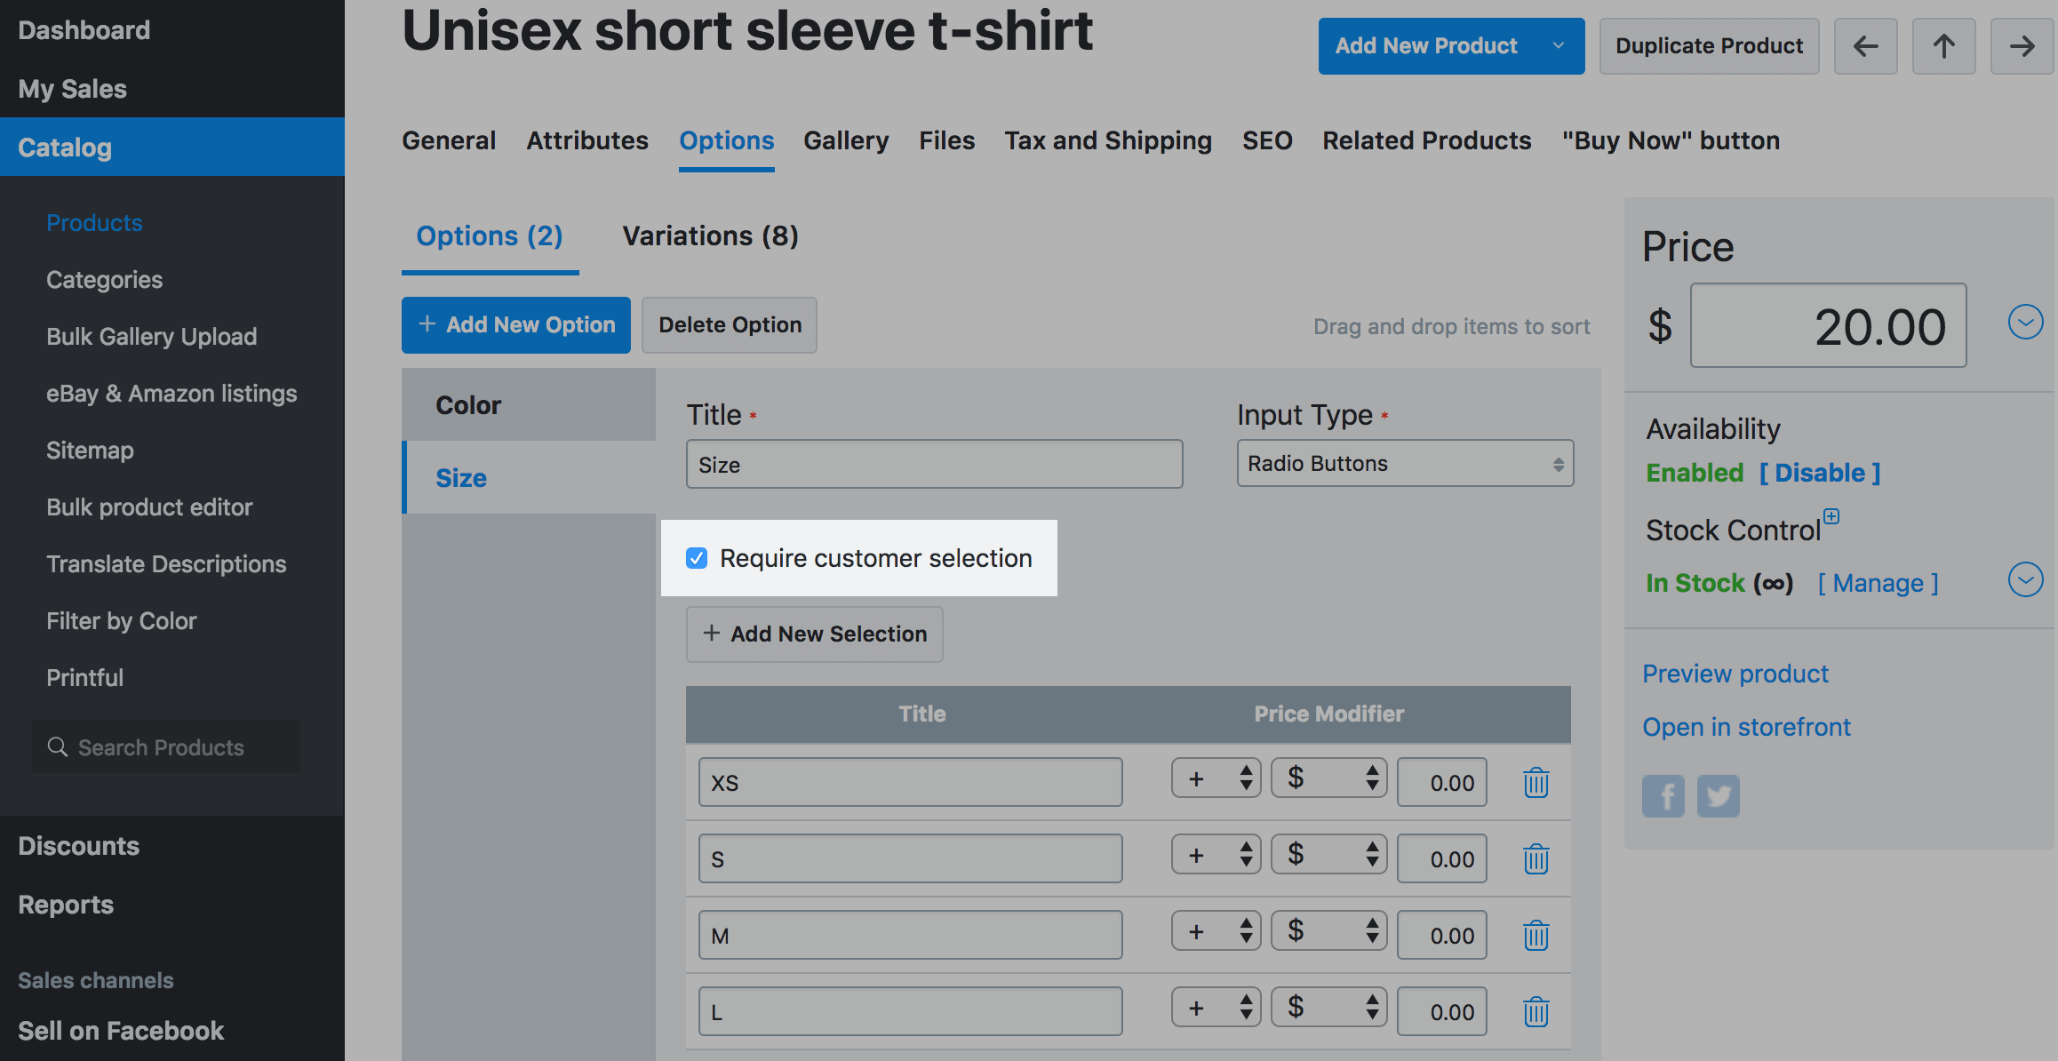
Task: Remove the M size with trash icon
Action: 1536,936
